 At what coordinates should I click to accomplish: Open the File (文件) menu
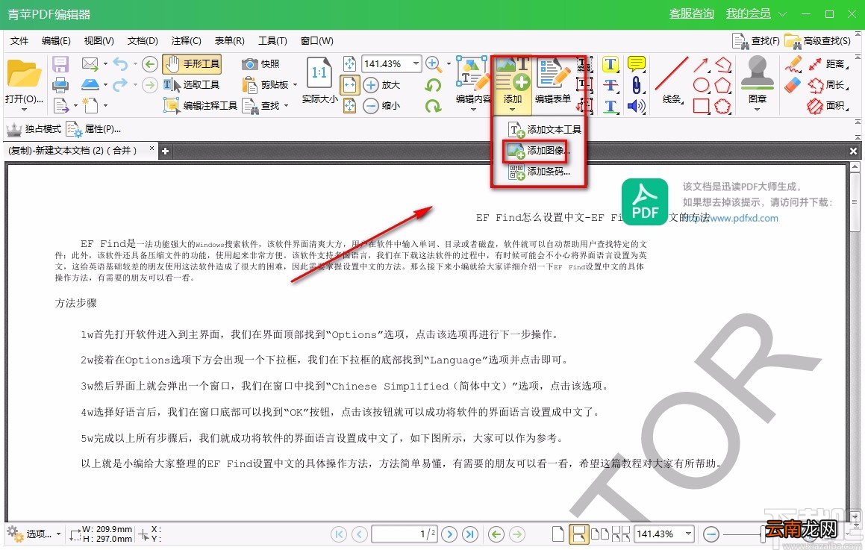pyautogui.click(x=19, y=41)
